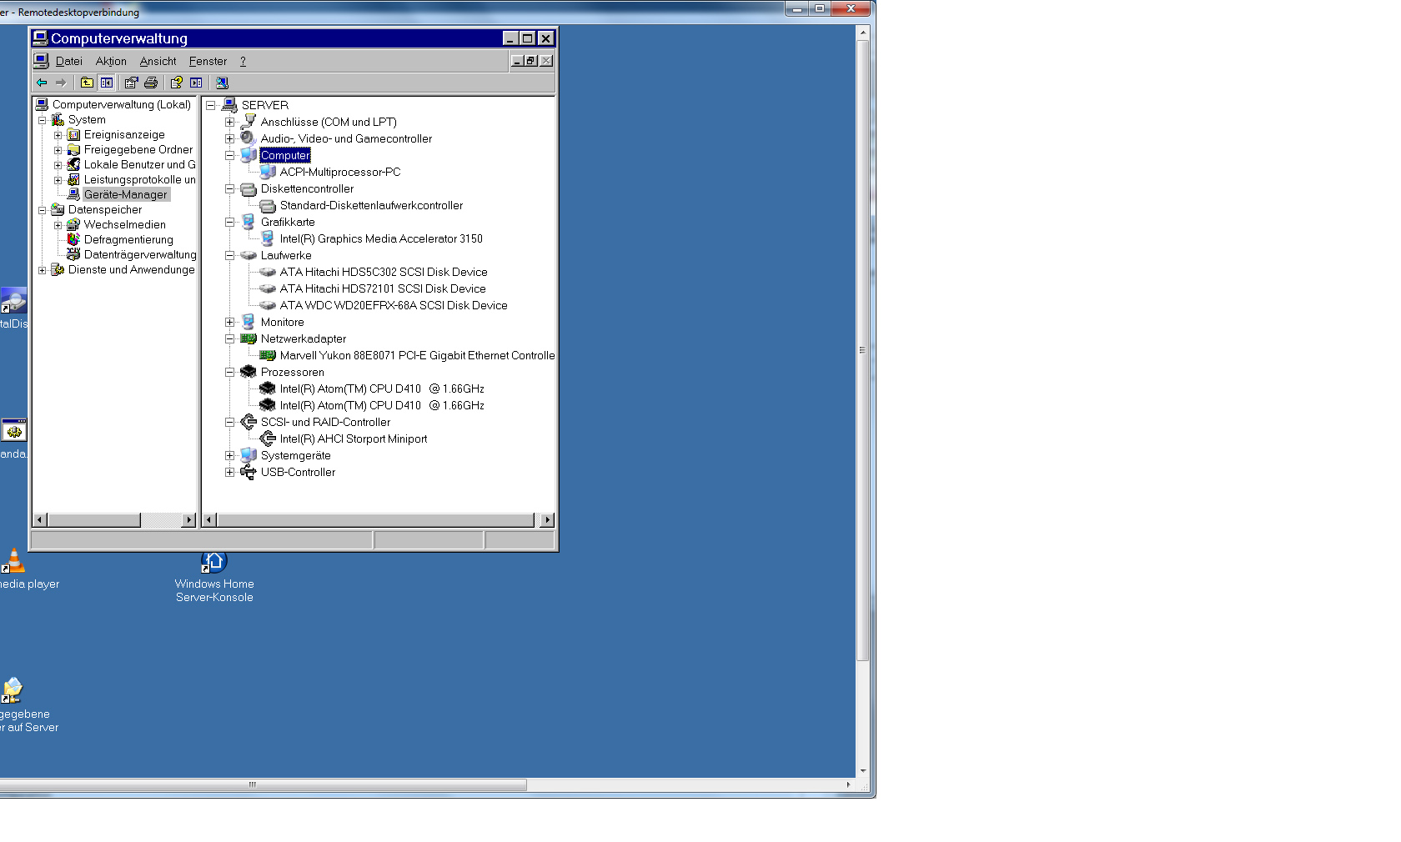Select Leistungsprotokolle tree item
The width and height of the screenshot is (1401, 842).
139,179
